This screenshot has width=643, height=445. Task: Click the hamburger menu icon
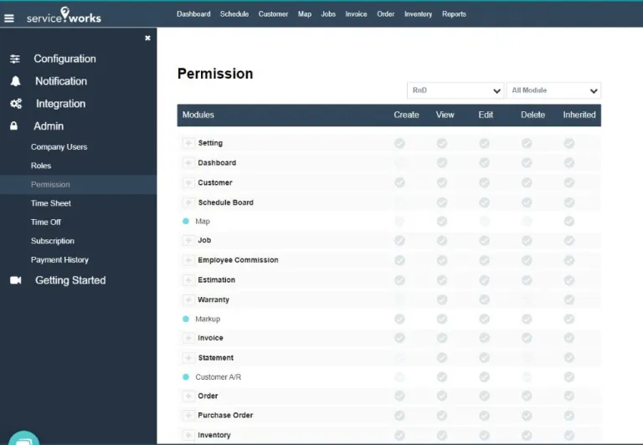(9, 17)
